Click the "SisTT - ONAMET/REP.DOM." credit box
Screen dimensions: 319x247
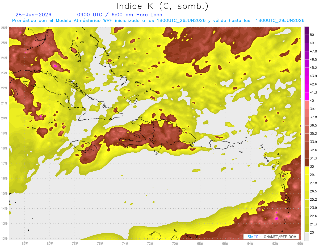tap(271, 237)
